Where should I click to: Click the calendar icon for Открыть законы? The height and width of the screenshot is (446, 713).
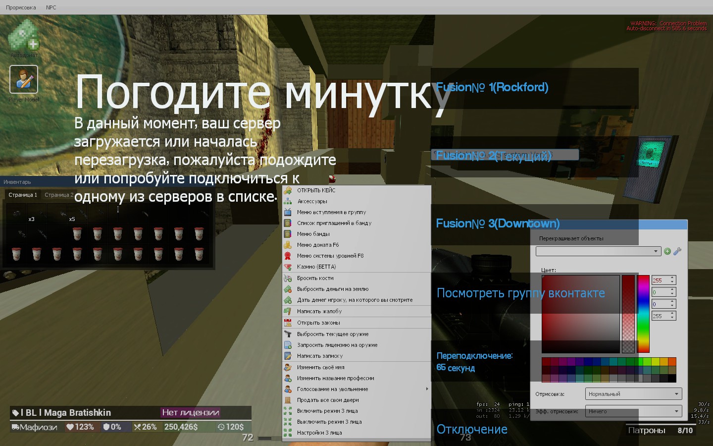pos(288,323)
